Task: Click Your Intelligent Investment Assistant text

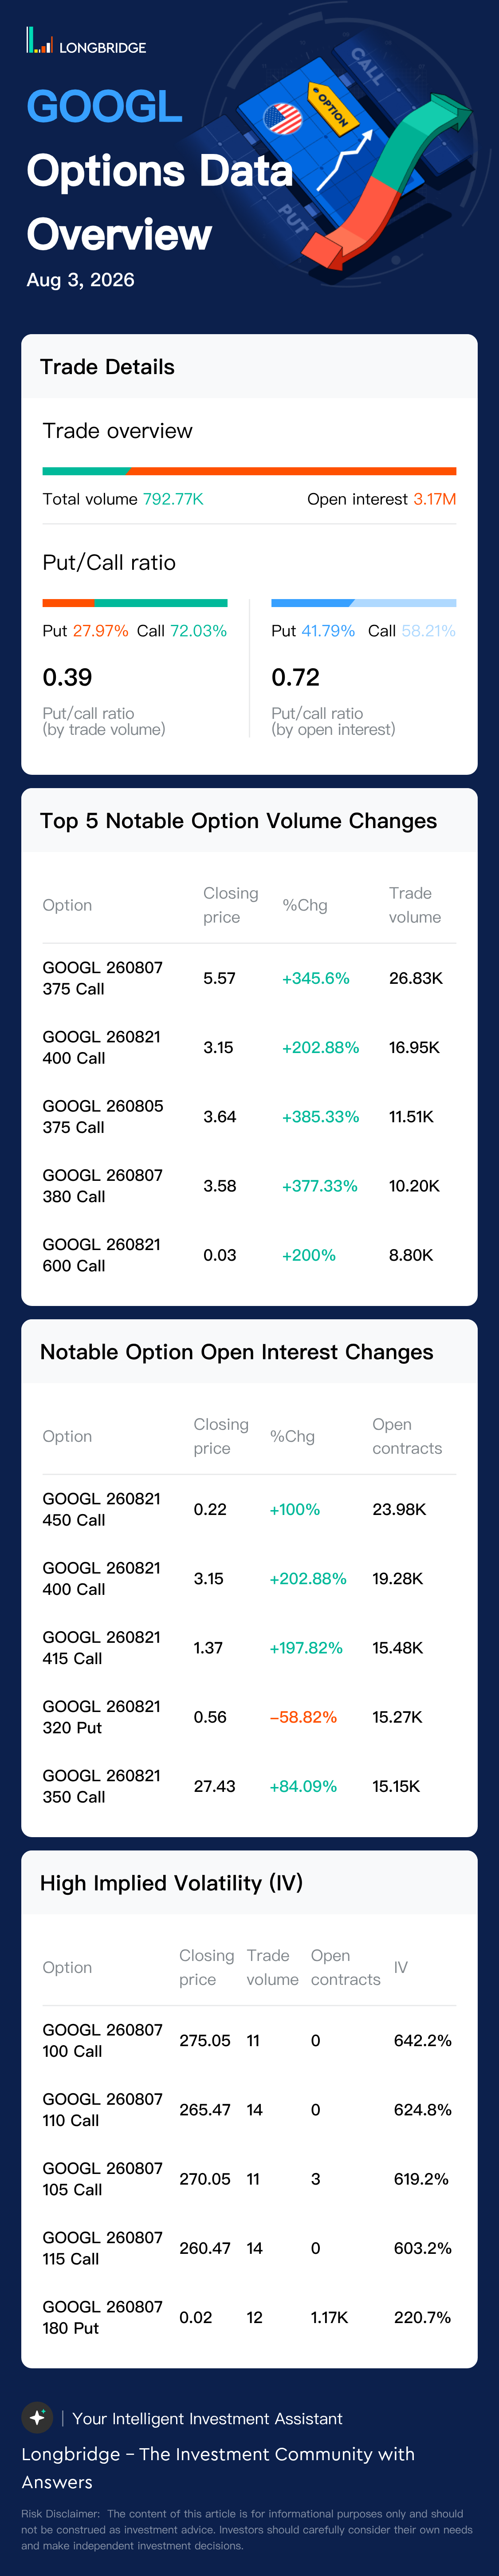Action: (x=207, y=2418)
